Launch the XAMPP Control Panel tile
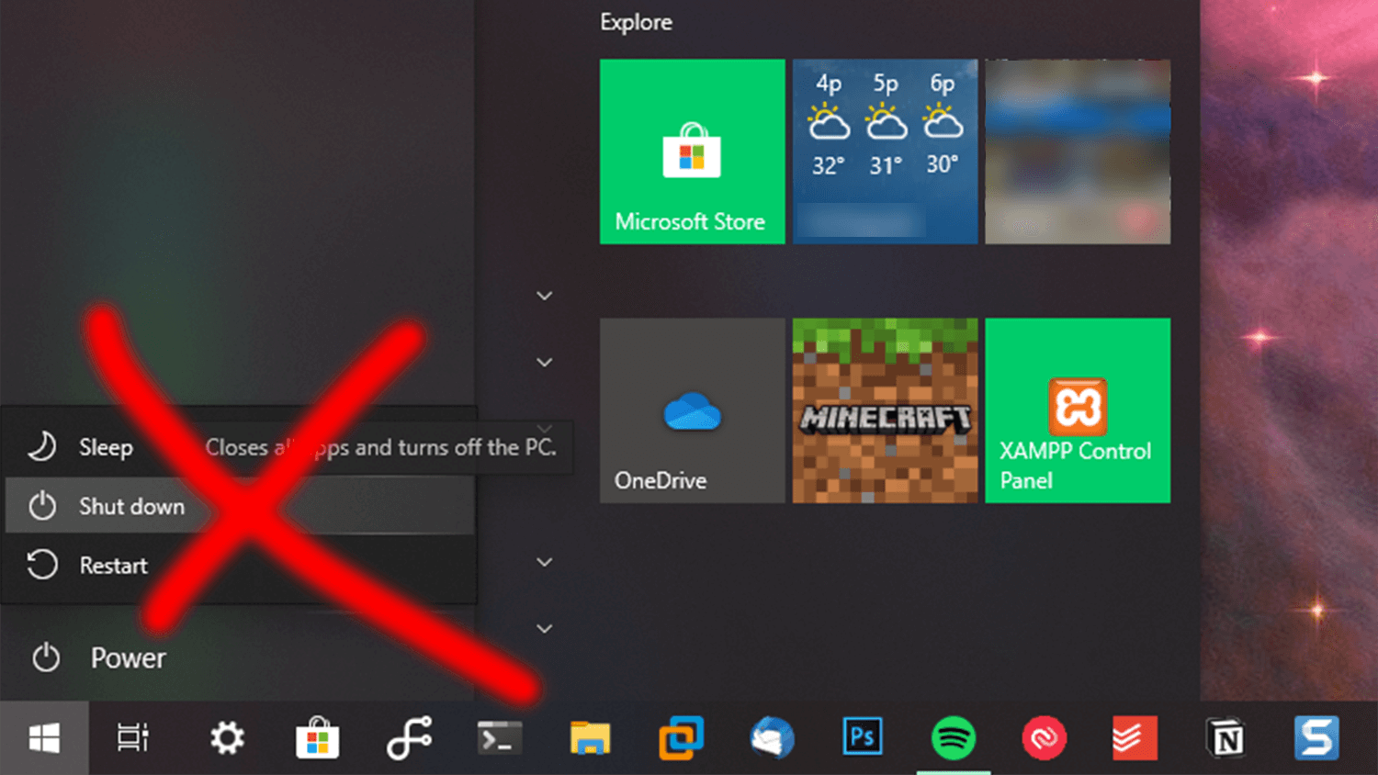 click(x=1077, y=410)
